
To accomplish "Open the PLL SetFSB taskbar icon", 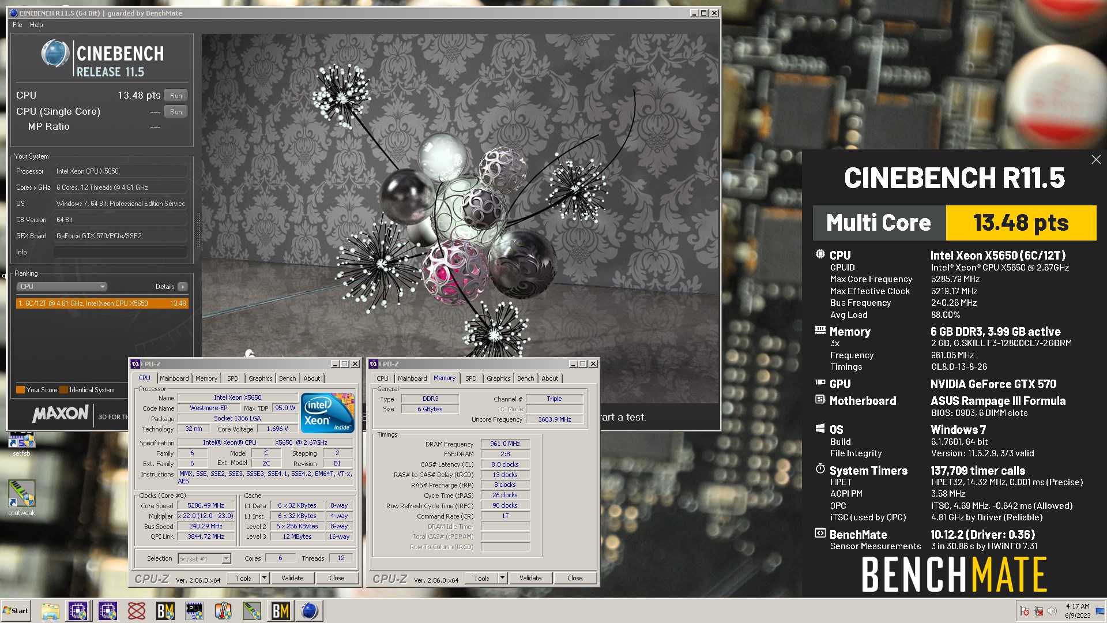I will (x=194, y=611).
